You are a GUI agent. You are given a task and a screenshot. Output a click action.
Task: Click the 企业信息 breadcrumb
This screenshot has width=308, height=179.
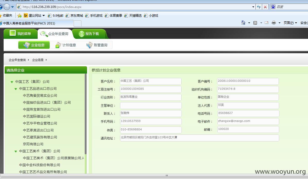coord(38,60)
